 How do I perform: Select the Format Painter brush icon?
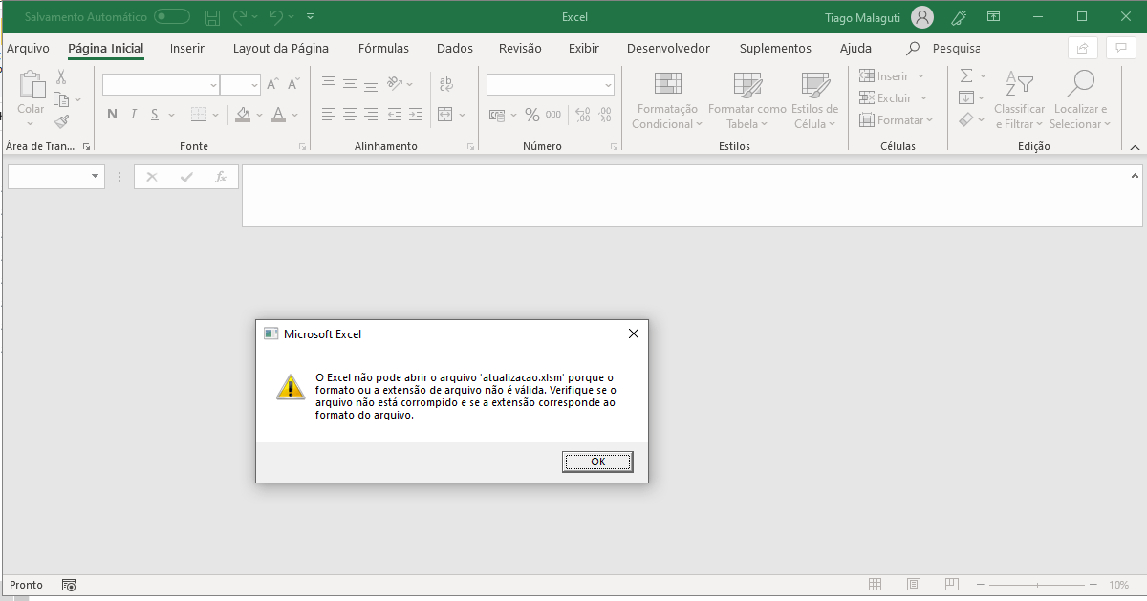tap(61, 121)
